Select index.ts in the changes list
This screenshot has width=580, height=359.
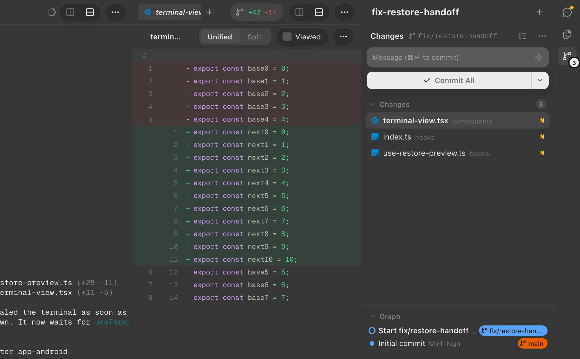click(458, 137)
